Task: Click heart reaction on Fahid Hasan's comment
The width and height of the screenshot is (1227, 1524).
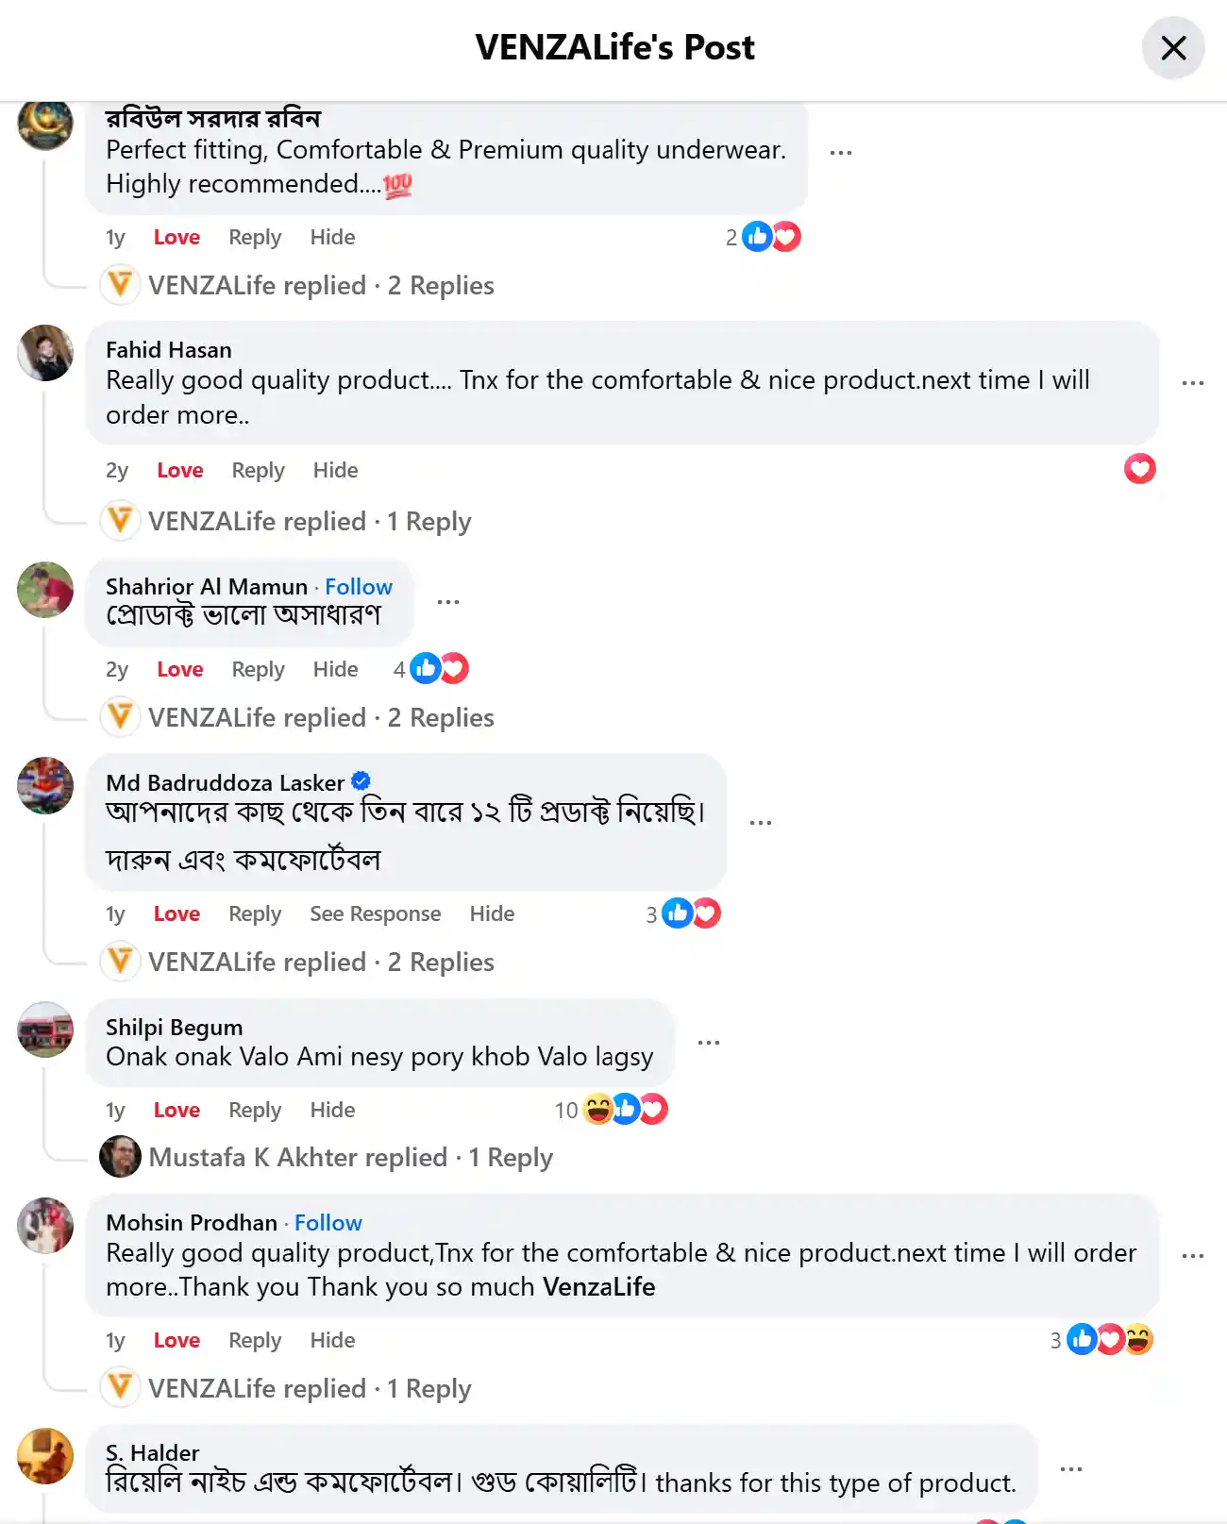Action: point(1139,469)
